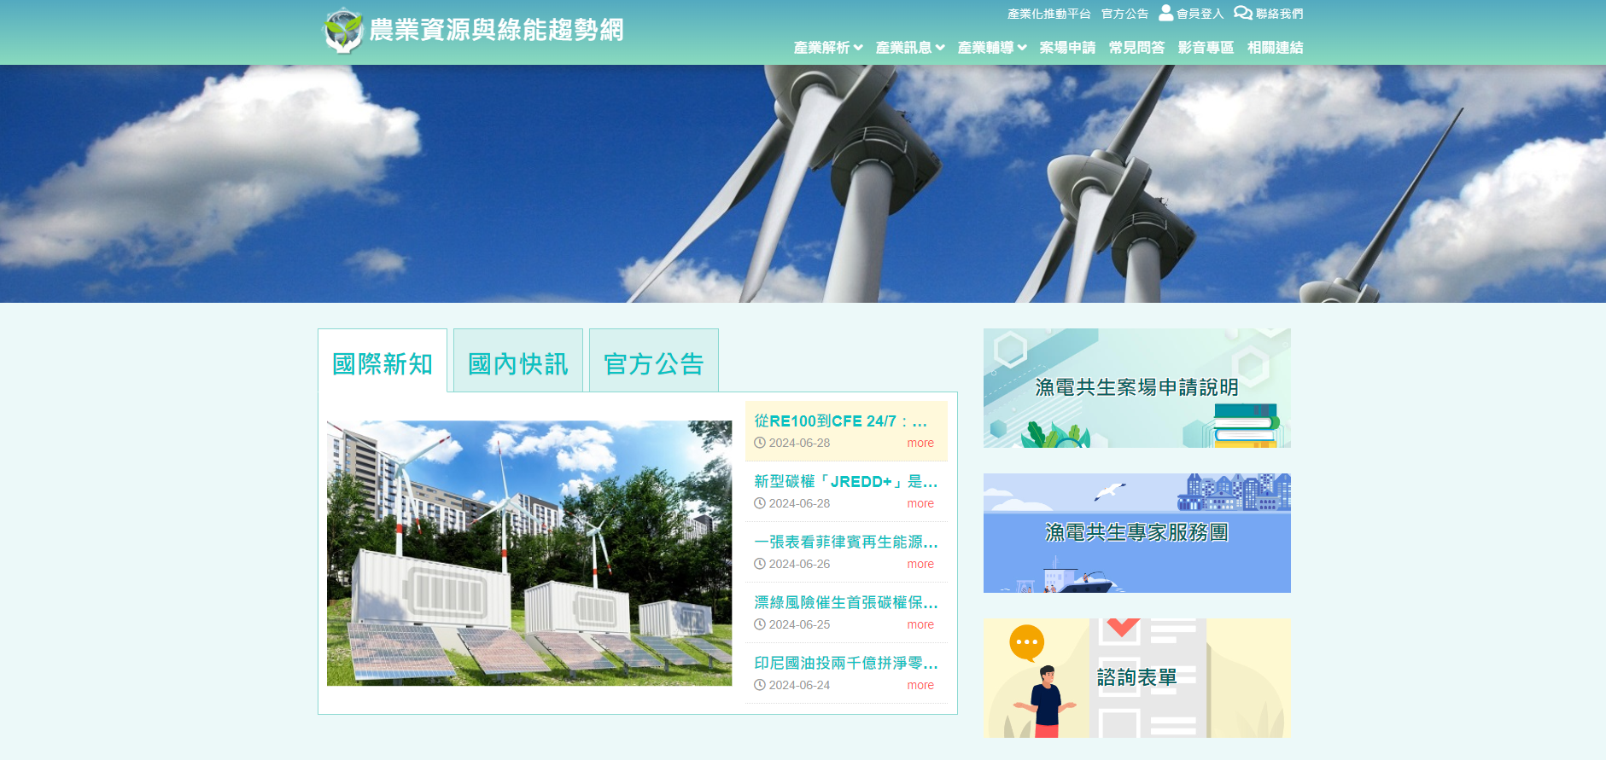The height and width of the screenshot is (760, 1606).
Task: Click more link for RE100 to CFE article
Action: (x=920, y=443)
